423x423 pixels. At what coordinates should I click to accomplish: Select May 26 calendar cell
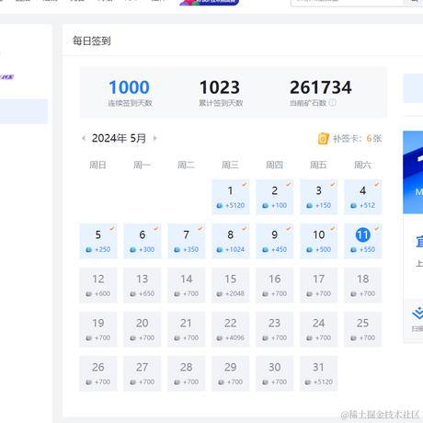coord(98,373)
